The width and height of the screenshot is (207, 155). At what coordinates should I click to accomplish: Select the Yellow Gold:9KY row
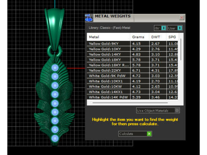pos(132,43)
